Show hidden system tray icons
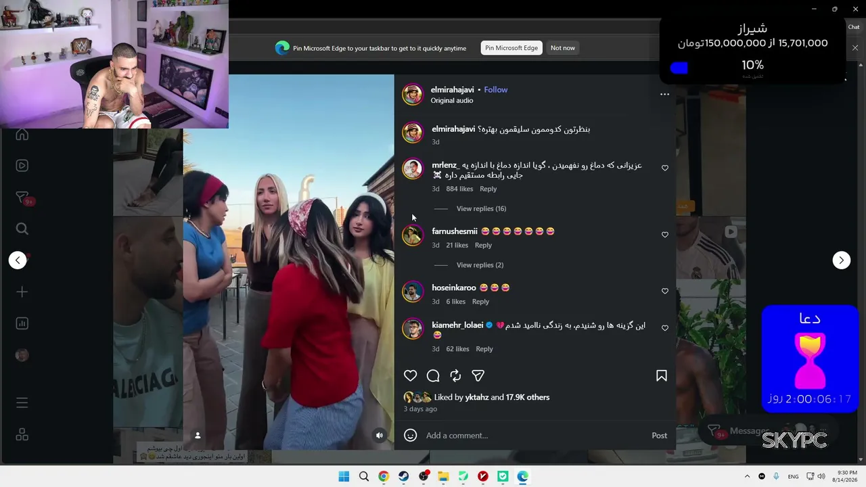Screen dimensions: 866x487 (x=747, y=476)
